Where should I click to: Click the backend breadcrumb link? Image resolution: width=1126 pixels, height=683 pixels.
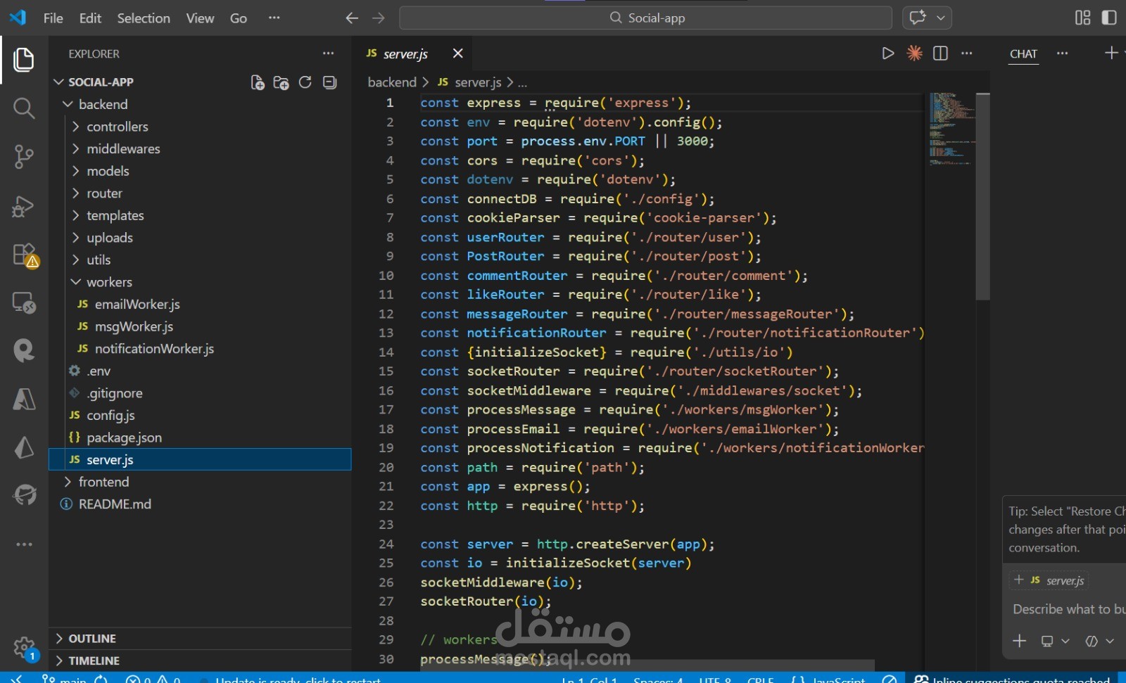(392, 82)
